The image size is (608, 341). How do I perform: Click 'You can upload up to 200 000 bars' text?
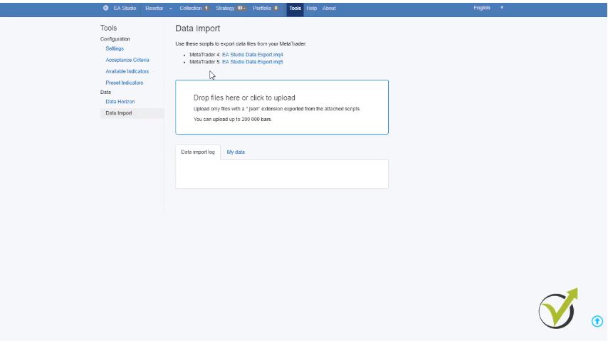(x=233, y=119)
